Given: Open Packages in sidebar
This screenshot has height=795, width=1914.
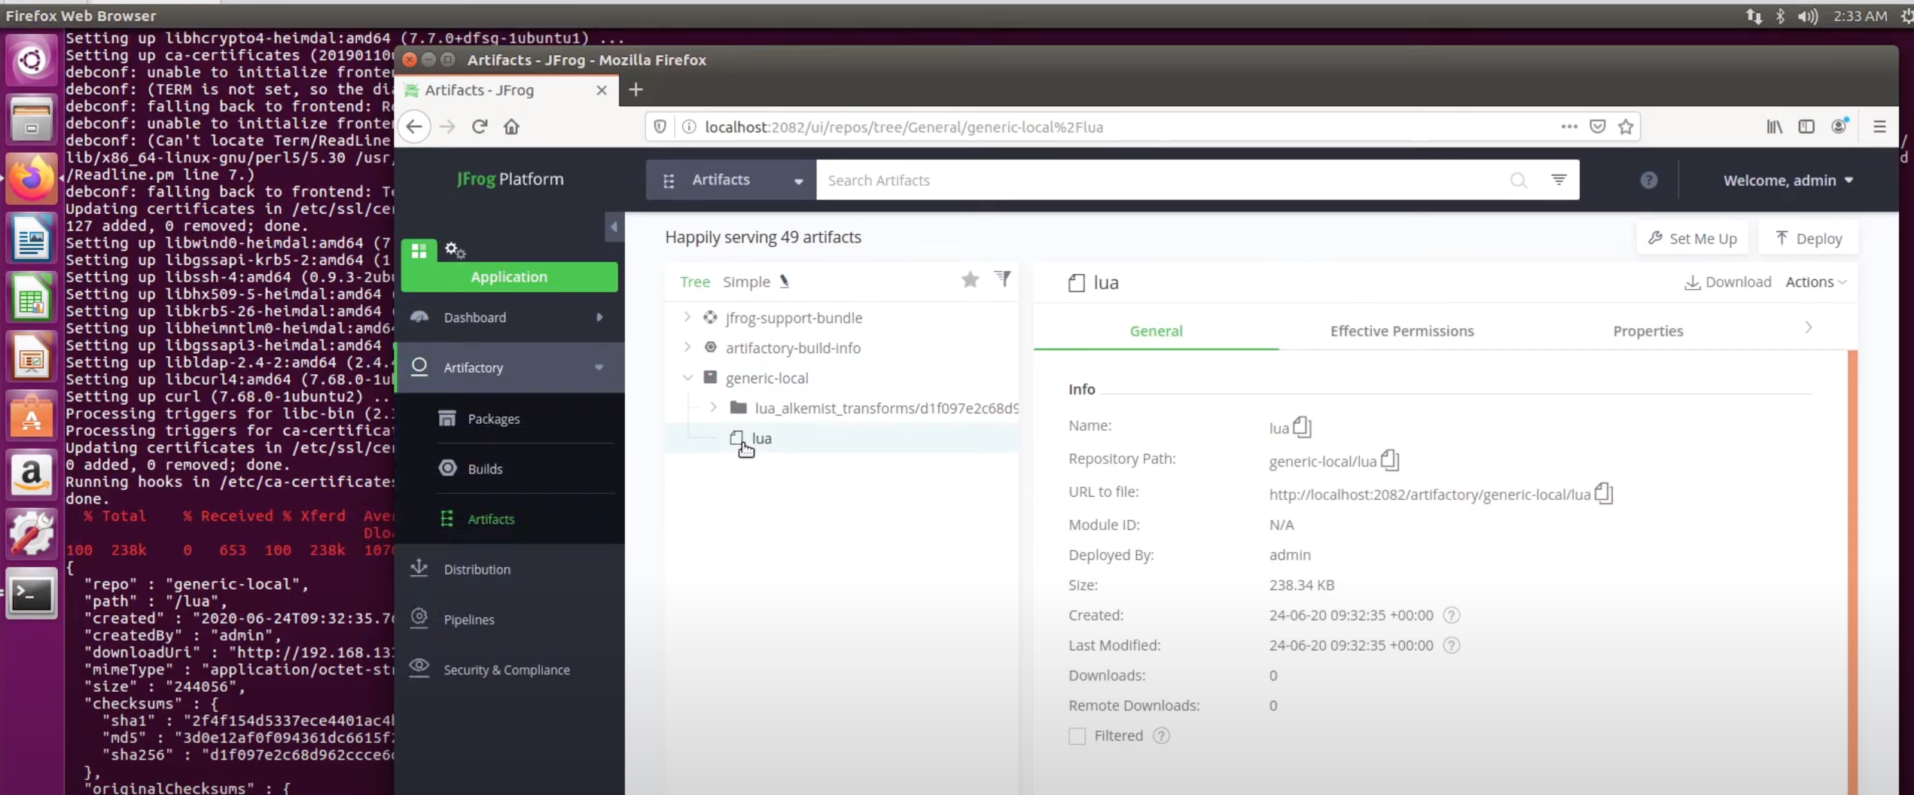Looking at the screenshot, I should [493, 419].
